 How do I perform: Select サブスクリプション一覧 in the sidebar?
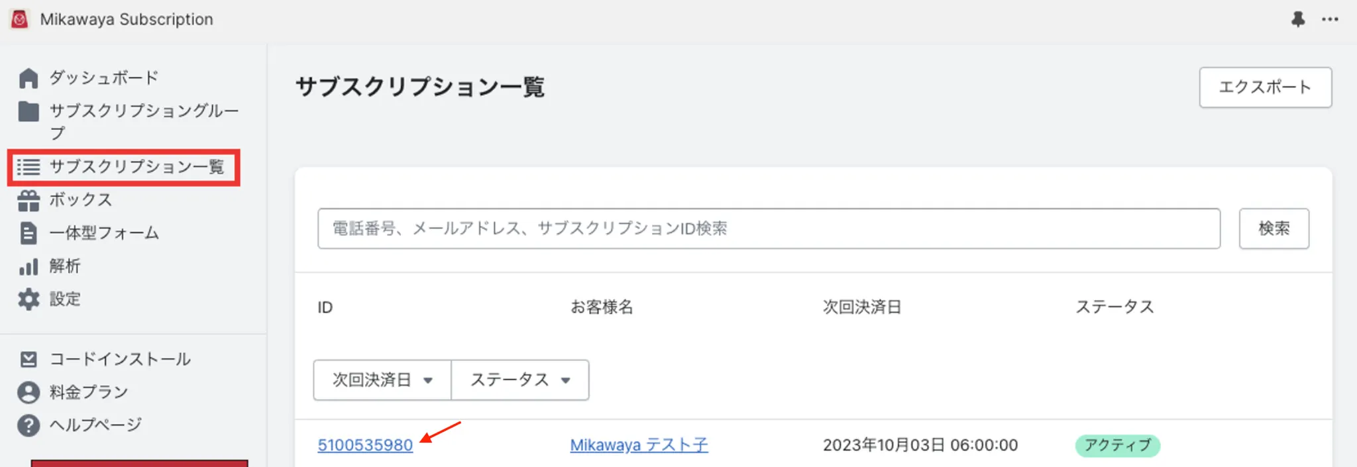pos(136,167)
